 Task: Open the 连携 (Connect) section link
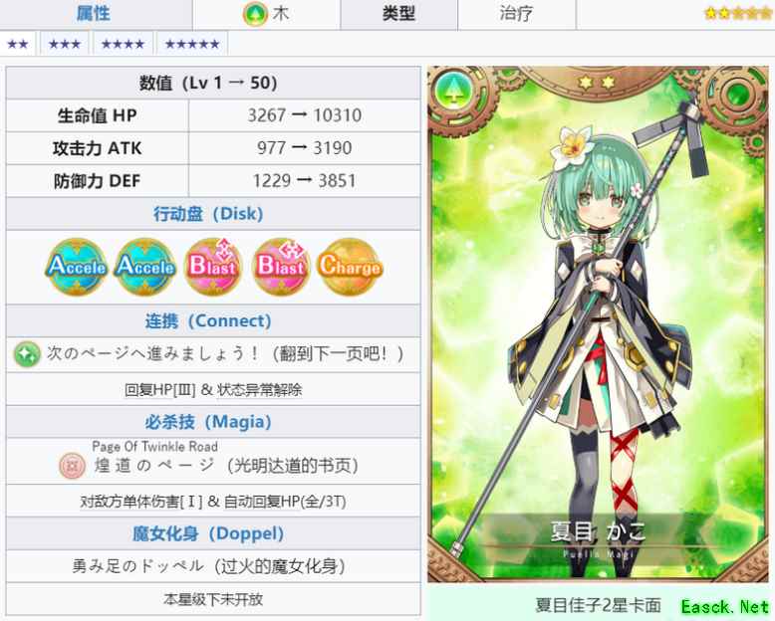click(x=208, y=320)
